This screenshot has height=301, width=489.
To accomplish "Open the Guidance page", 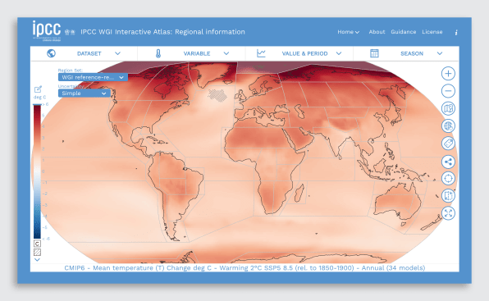I will 403,32.
